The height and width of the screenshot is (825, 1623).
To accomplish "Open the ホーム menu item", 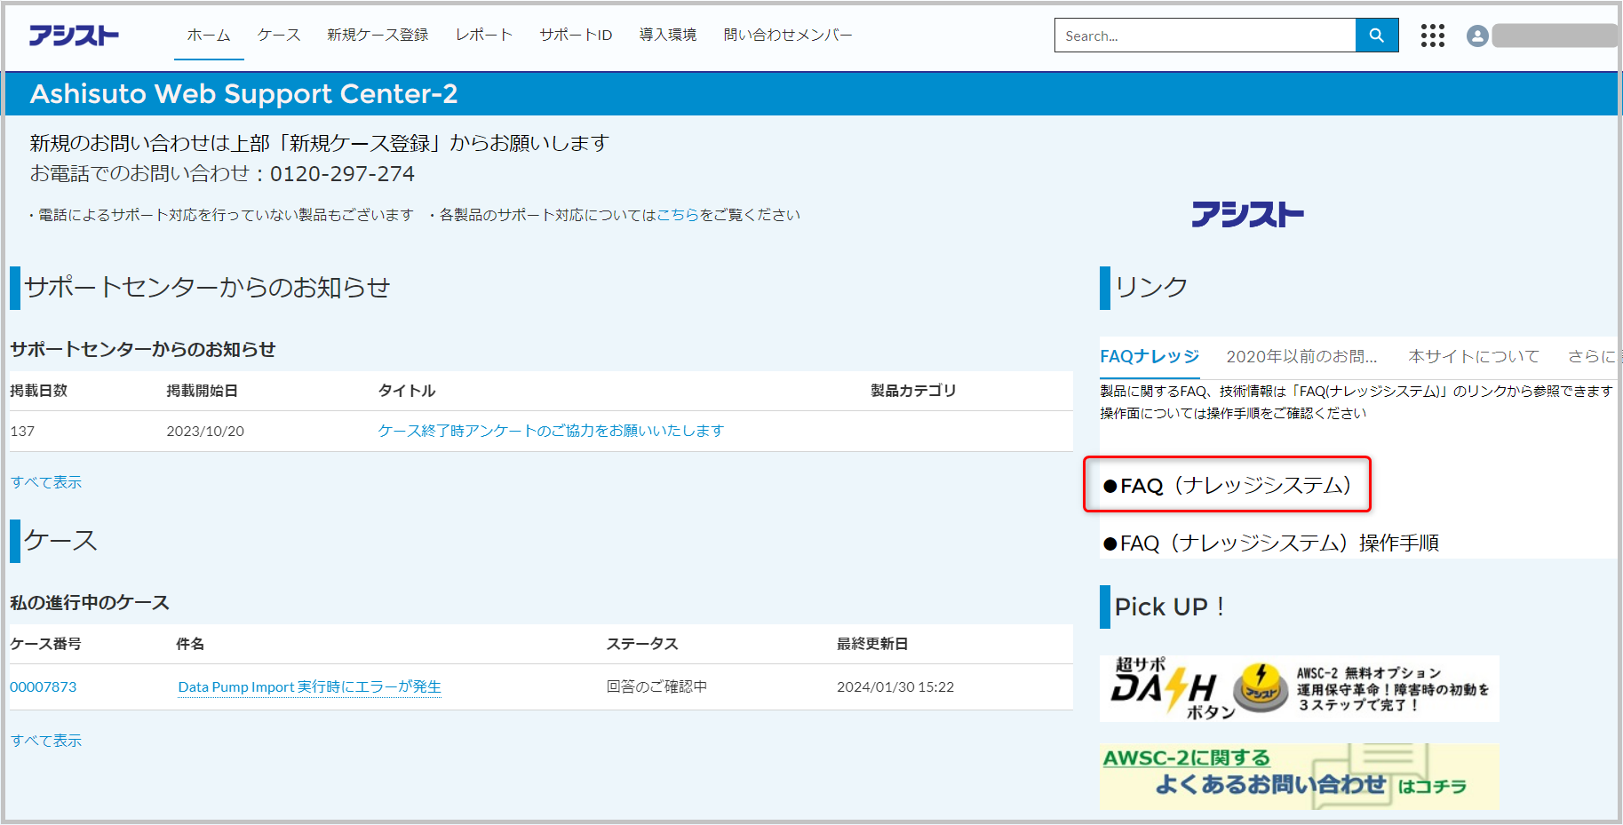I will [209, 36].
